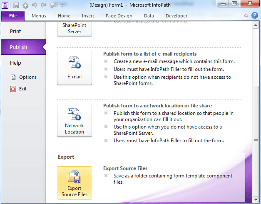
Task: Switch to the Insert tab
Action: pos(88,16)
